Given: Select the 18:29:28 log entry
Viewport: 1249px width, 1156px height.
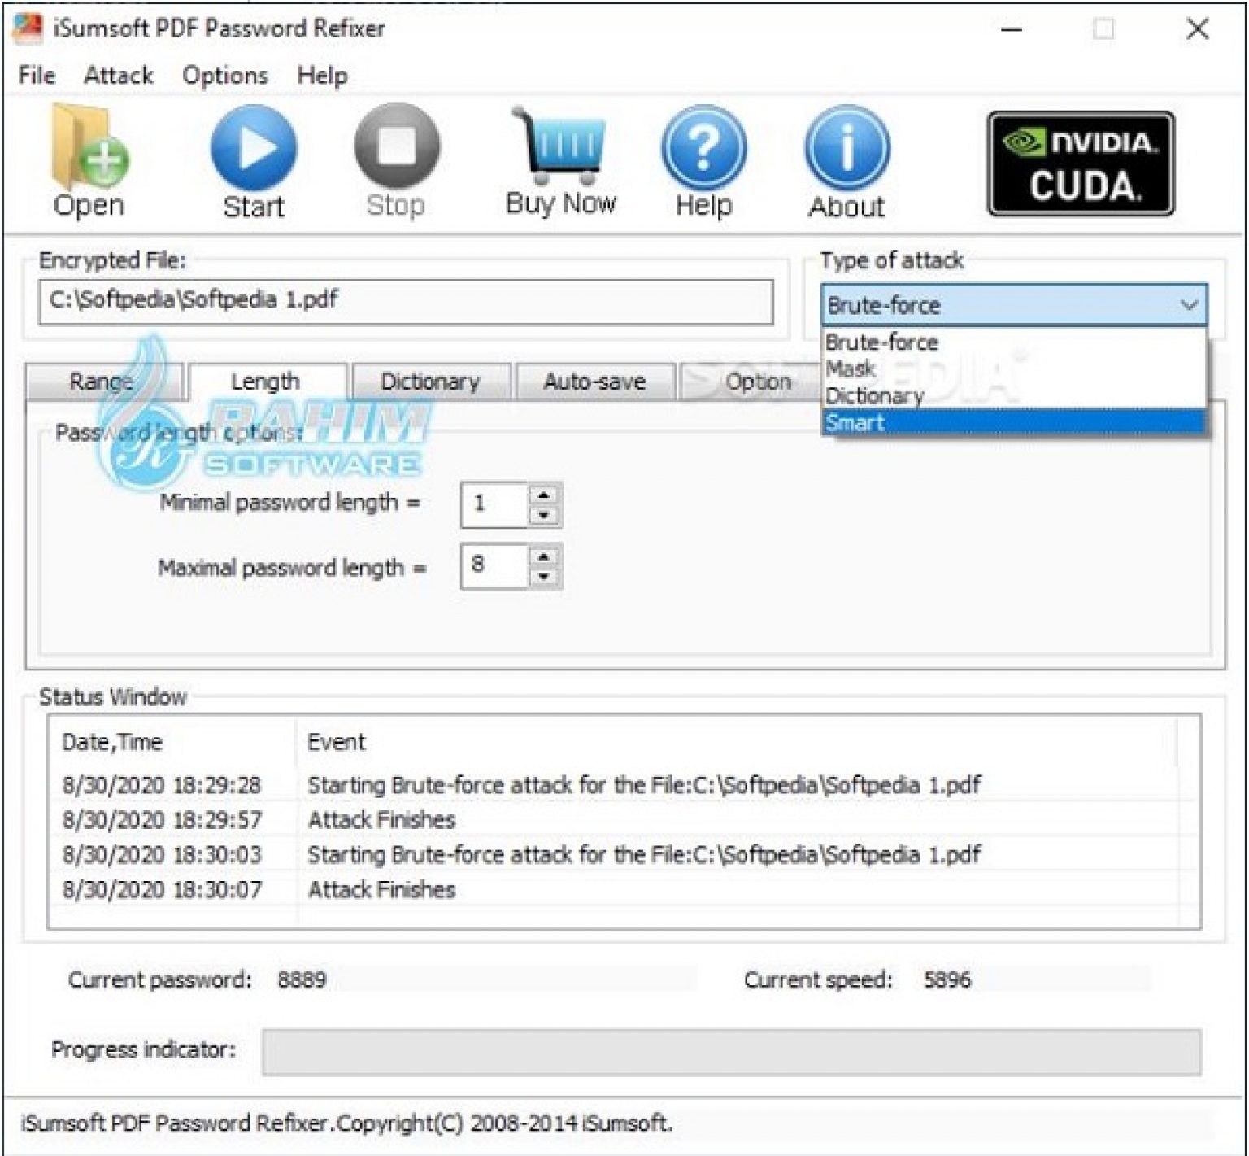Looking at the screenshot, I should [x=623, y=785].
